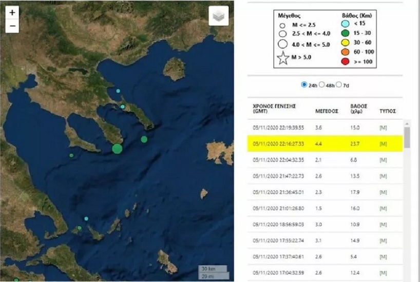Click the medium green marker east of the largest one
The height and width of the screenshot is (282, 420).
click(x=144, y=139)
